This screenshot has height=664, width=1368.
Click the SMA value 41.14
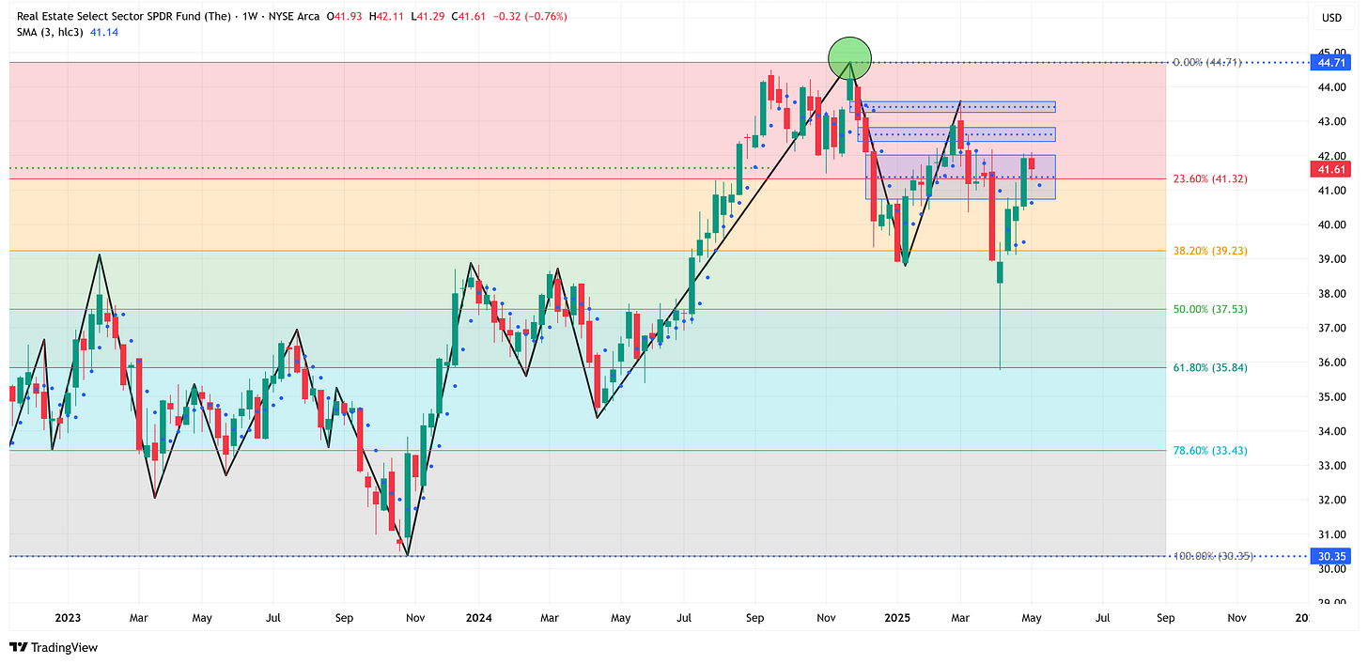103,32
